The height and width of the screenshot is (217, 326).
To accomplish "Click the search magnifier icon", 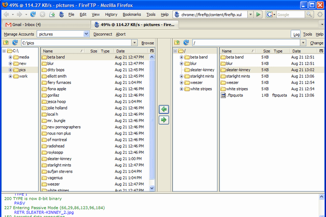I will pos(309,15).
